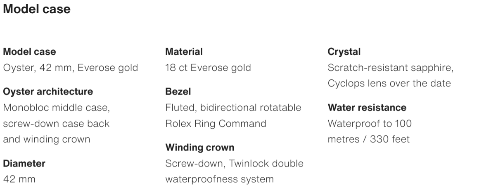This screenshot has width=491, height=190.
Task: Select the 'Crystal' spec label
Action: point(344,51)
